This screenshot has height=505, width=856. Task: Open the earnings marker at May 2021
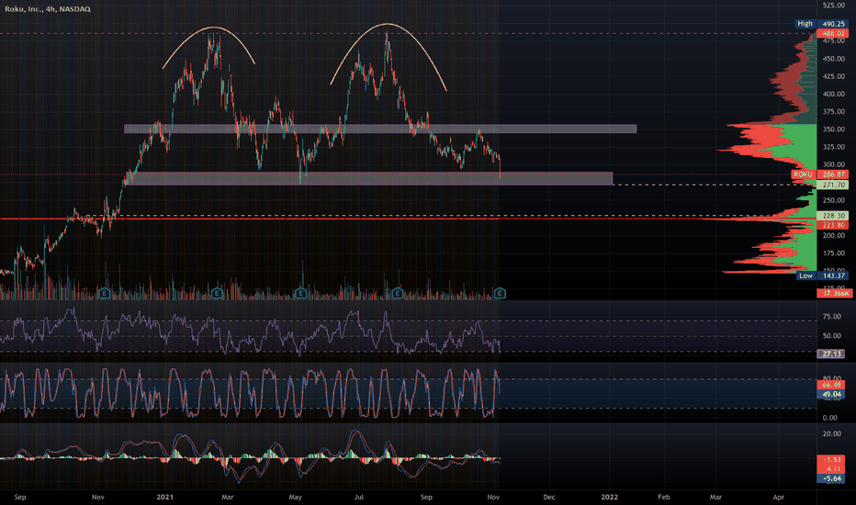coord(301,294)
